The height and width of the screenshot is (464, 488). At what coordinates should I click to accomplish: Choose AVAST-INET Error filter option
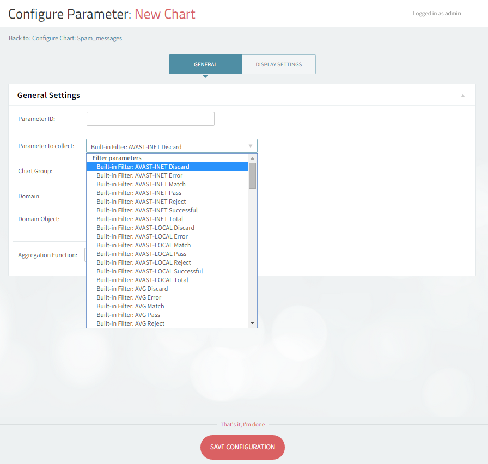pyautogui.click(x=139, y=175)
